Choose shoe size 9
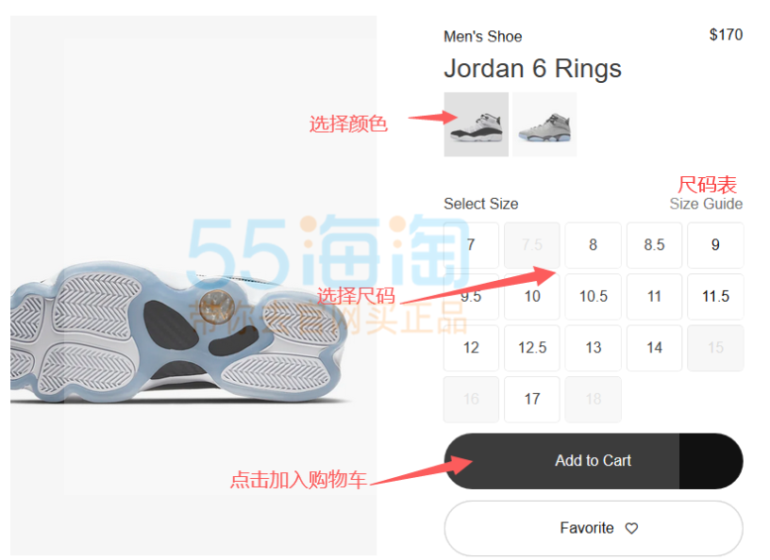The image size is (770, 560). tap(715, 245)
